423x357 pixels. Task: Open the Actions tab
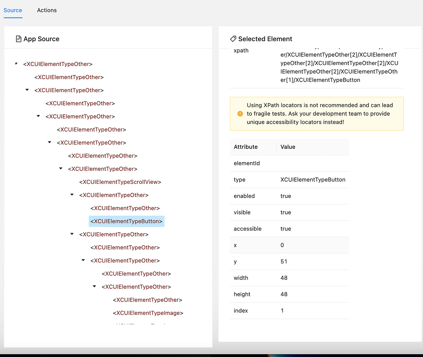pyautogui.click(x=47, y=10)
